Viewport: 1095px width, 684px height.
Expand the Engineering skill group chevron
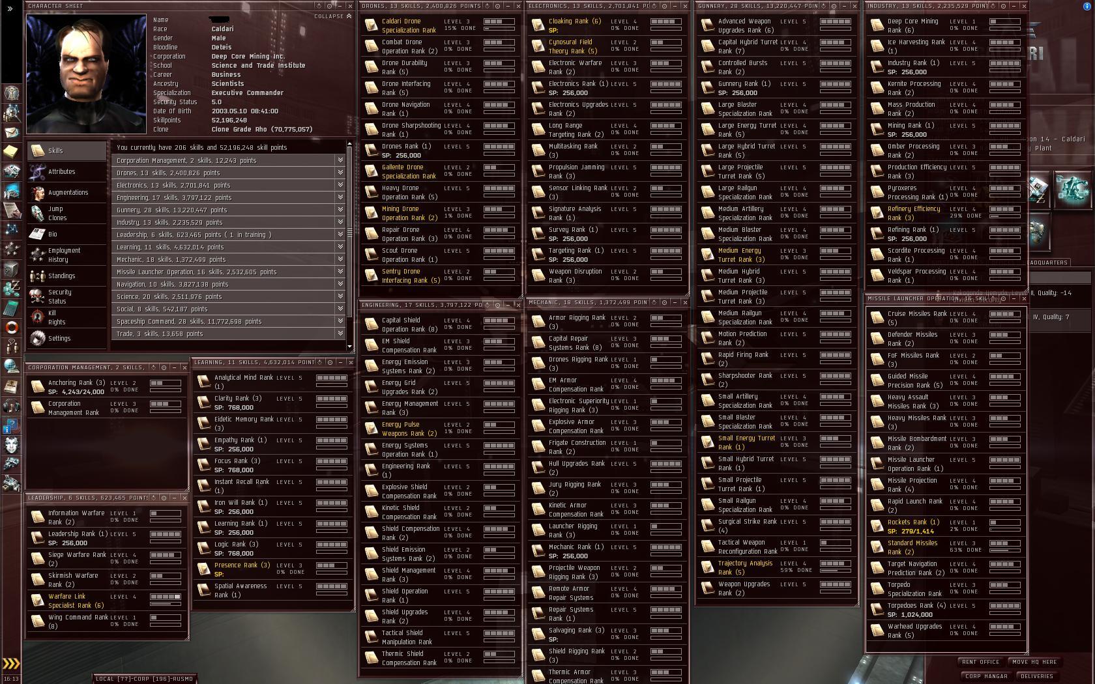point(340,197)
